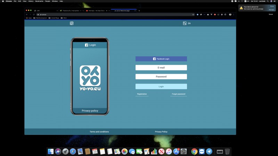
Task: Open the View menu
Action: [x=25, y=1]
